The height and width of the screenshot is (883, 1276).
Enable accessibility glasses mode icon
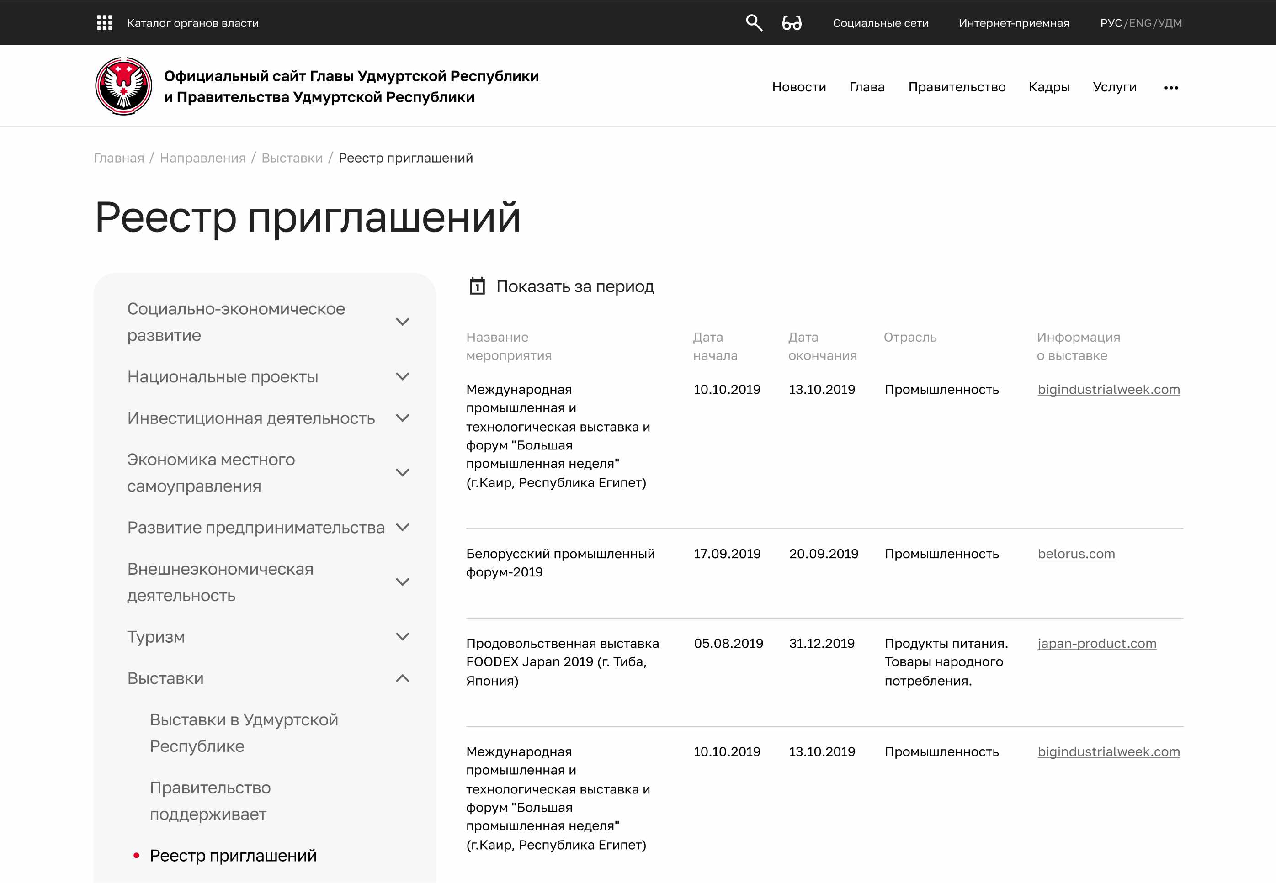[x=792, y=23]
